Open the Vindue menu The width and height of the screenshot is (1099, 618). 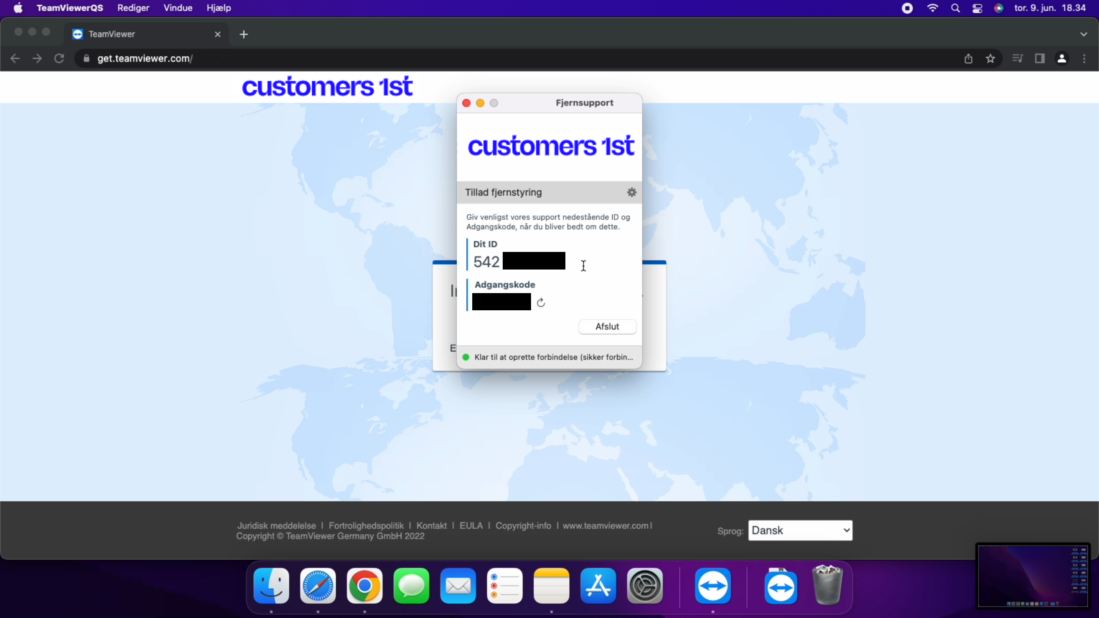click(178, 8)
